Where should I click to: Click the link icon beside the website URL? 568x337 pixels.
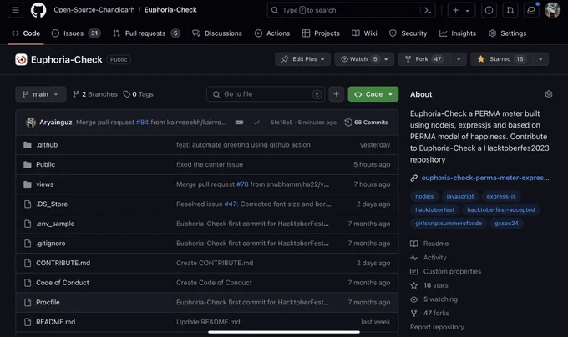click(413, 178)
